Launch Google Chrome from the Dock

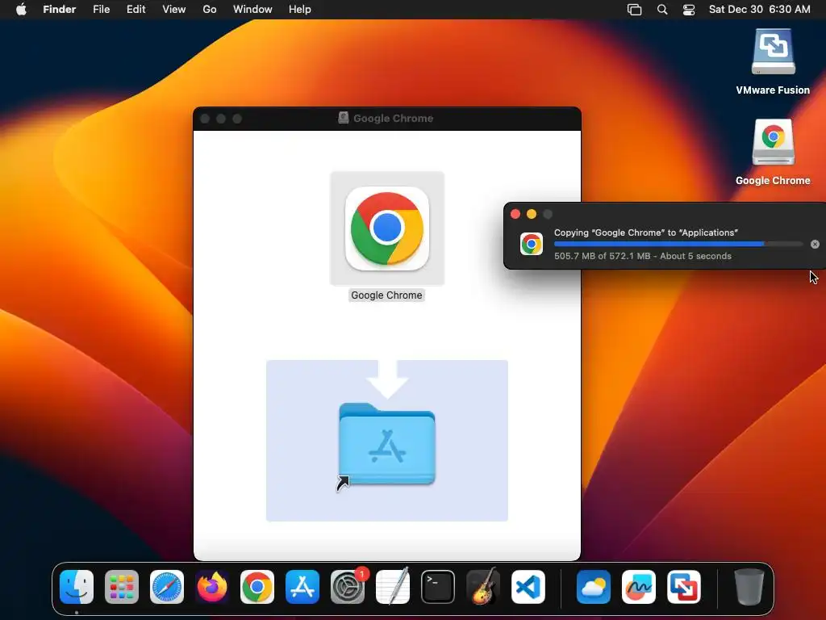tap(257, 587)
